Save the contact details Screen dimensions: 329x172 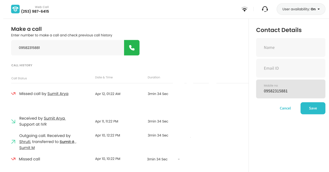click(313, 108)
